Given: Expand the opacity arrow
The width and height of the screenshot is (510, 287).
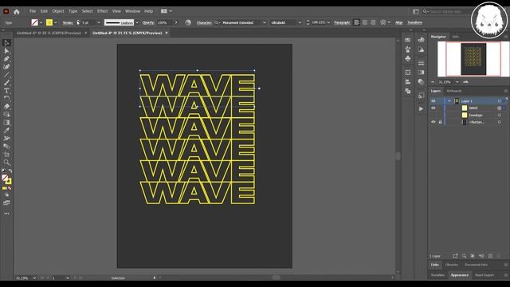Looking at the screenshot, I should click(x=176, y=22).
